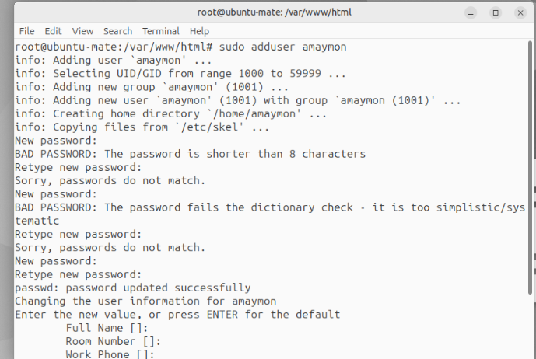Click the sudo adduser amaymon command line
This screenshot has width=536, height=359.
[x=180, y=47]
